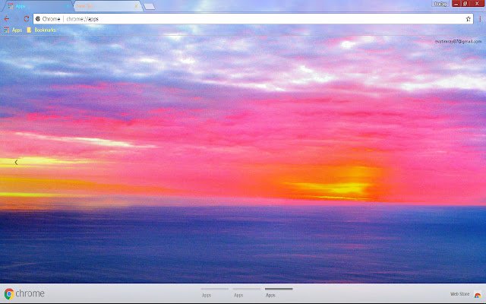
Task: Open the Apps shortcut in the bookmarks bar
Action: pyautogui.click(x=13, y=30)
